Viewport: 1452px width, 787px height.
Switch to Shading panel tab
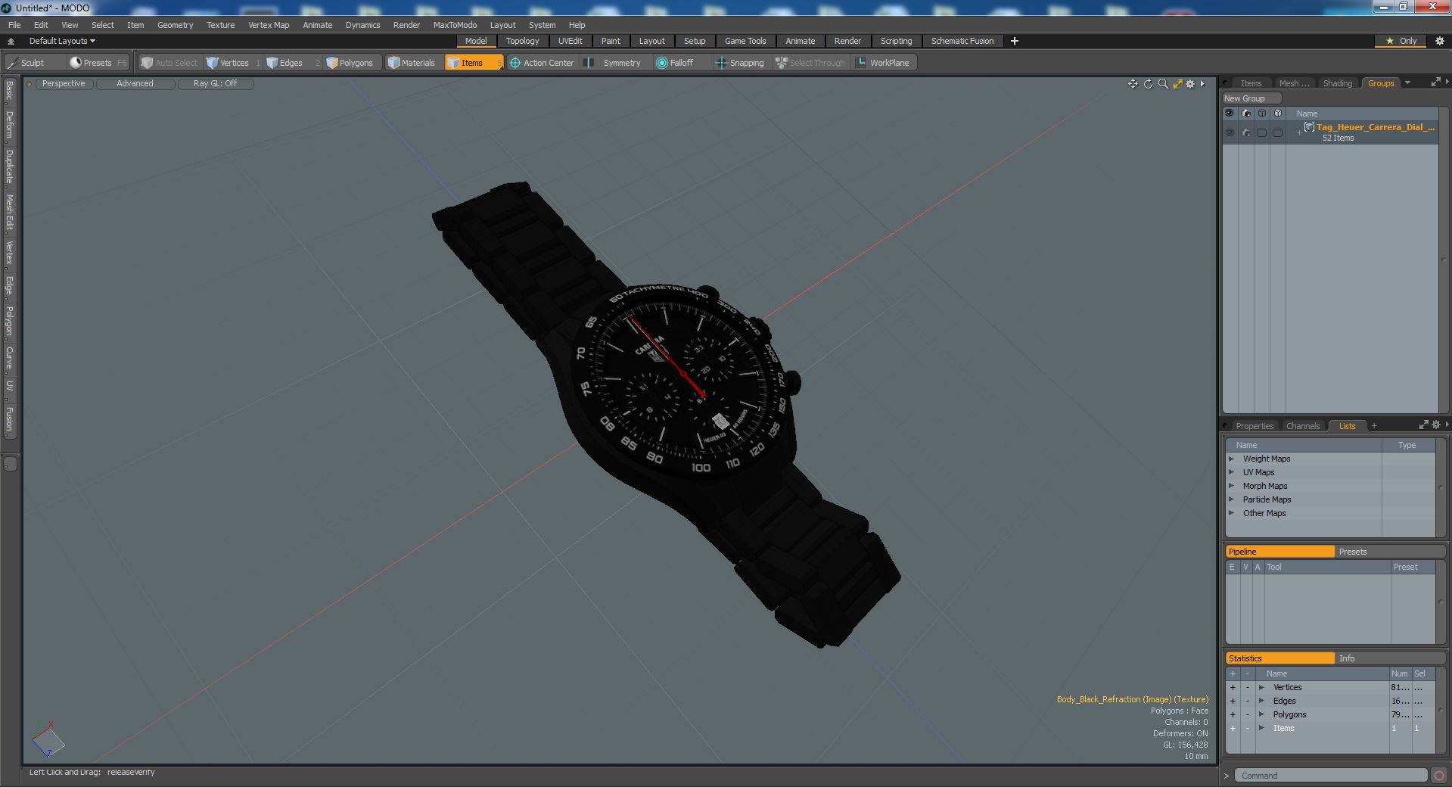pyautogui.click(x=1337, y=83)
